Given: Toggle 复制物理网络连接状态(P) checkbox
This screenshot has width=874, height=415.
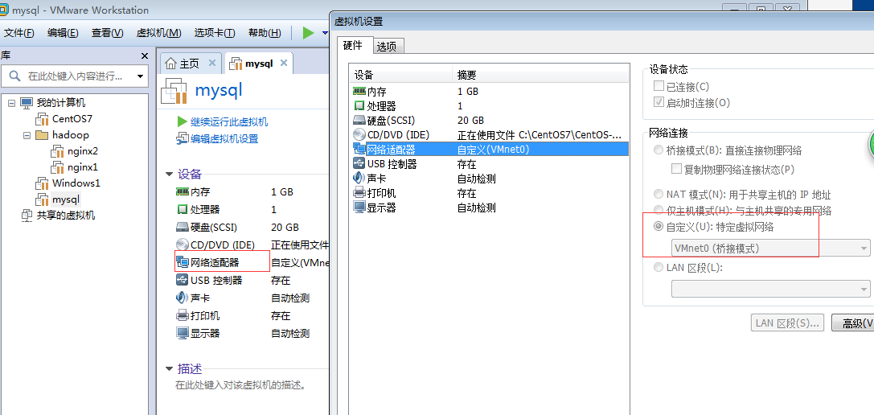Looking at the screenshot, I should click(677, 169).
